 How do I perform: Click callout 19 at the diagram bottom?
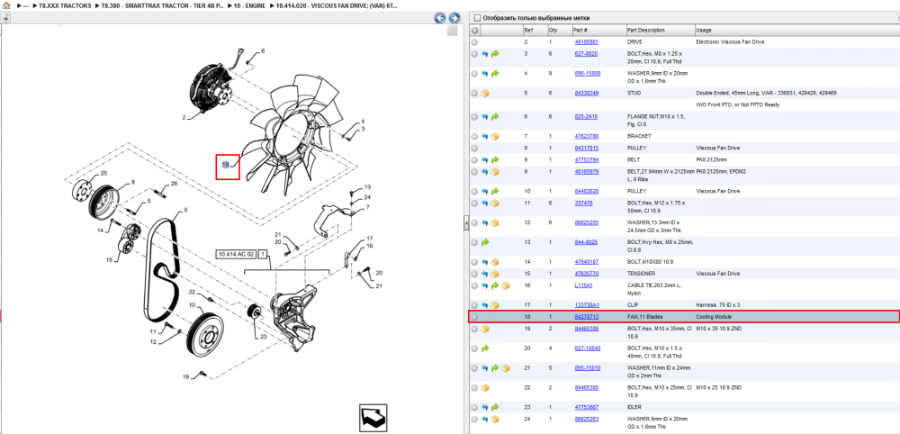(x=186, y=376)
